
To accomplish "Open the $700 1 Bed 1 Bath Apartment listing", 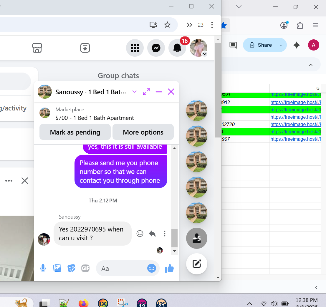I will point(95,118).
